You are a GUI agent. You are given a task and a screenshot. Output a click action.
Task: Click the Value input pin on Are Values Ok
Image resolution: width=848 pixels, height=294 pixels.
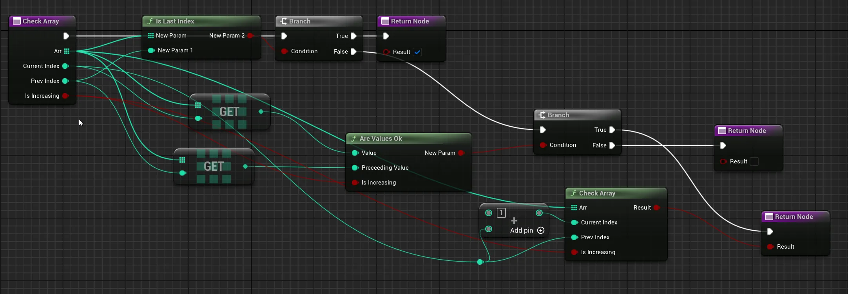(355, 153)
